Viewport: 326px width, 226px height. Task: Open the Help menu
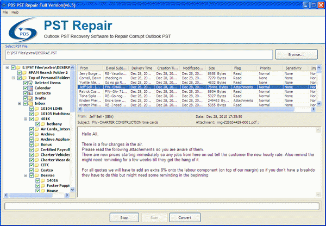tap(15, 12)
